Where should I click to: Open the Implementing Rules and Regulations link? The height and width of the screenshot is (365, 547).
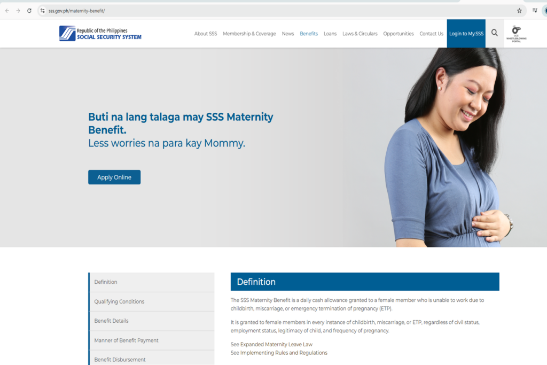click(x=284, y=353)
